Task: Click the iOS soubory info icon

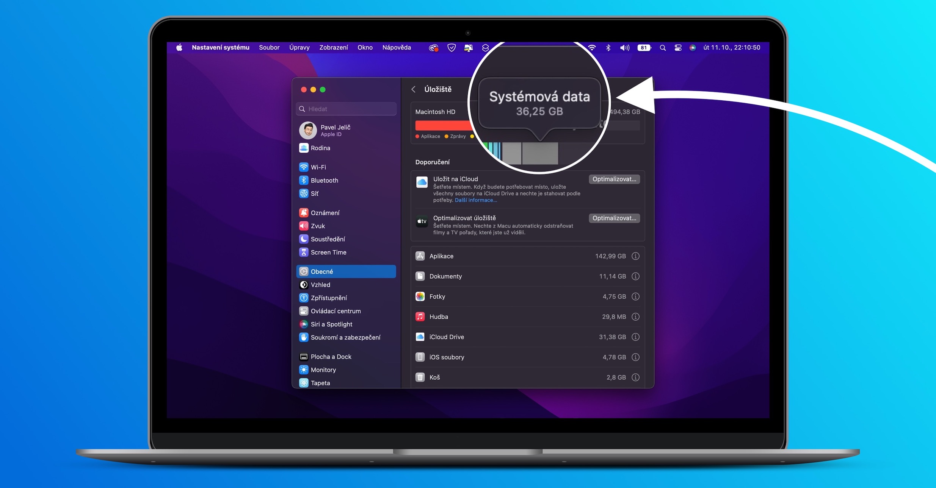Action: coord(638,357)
